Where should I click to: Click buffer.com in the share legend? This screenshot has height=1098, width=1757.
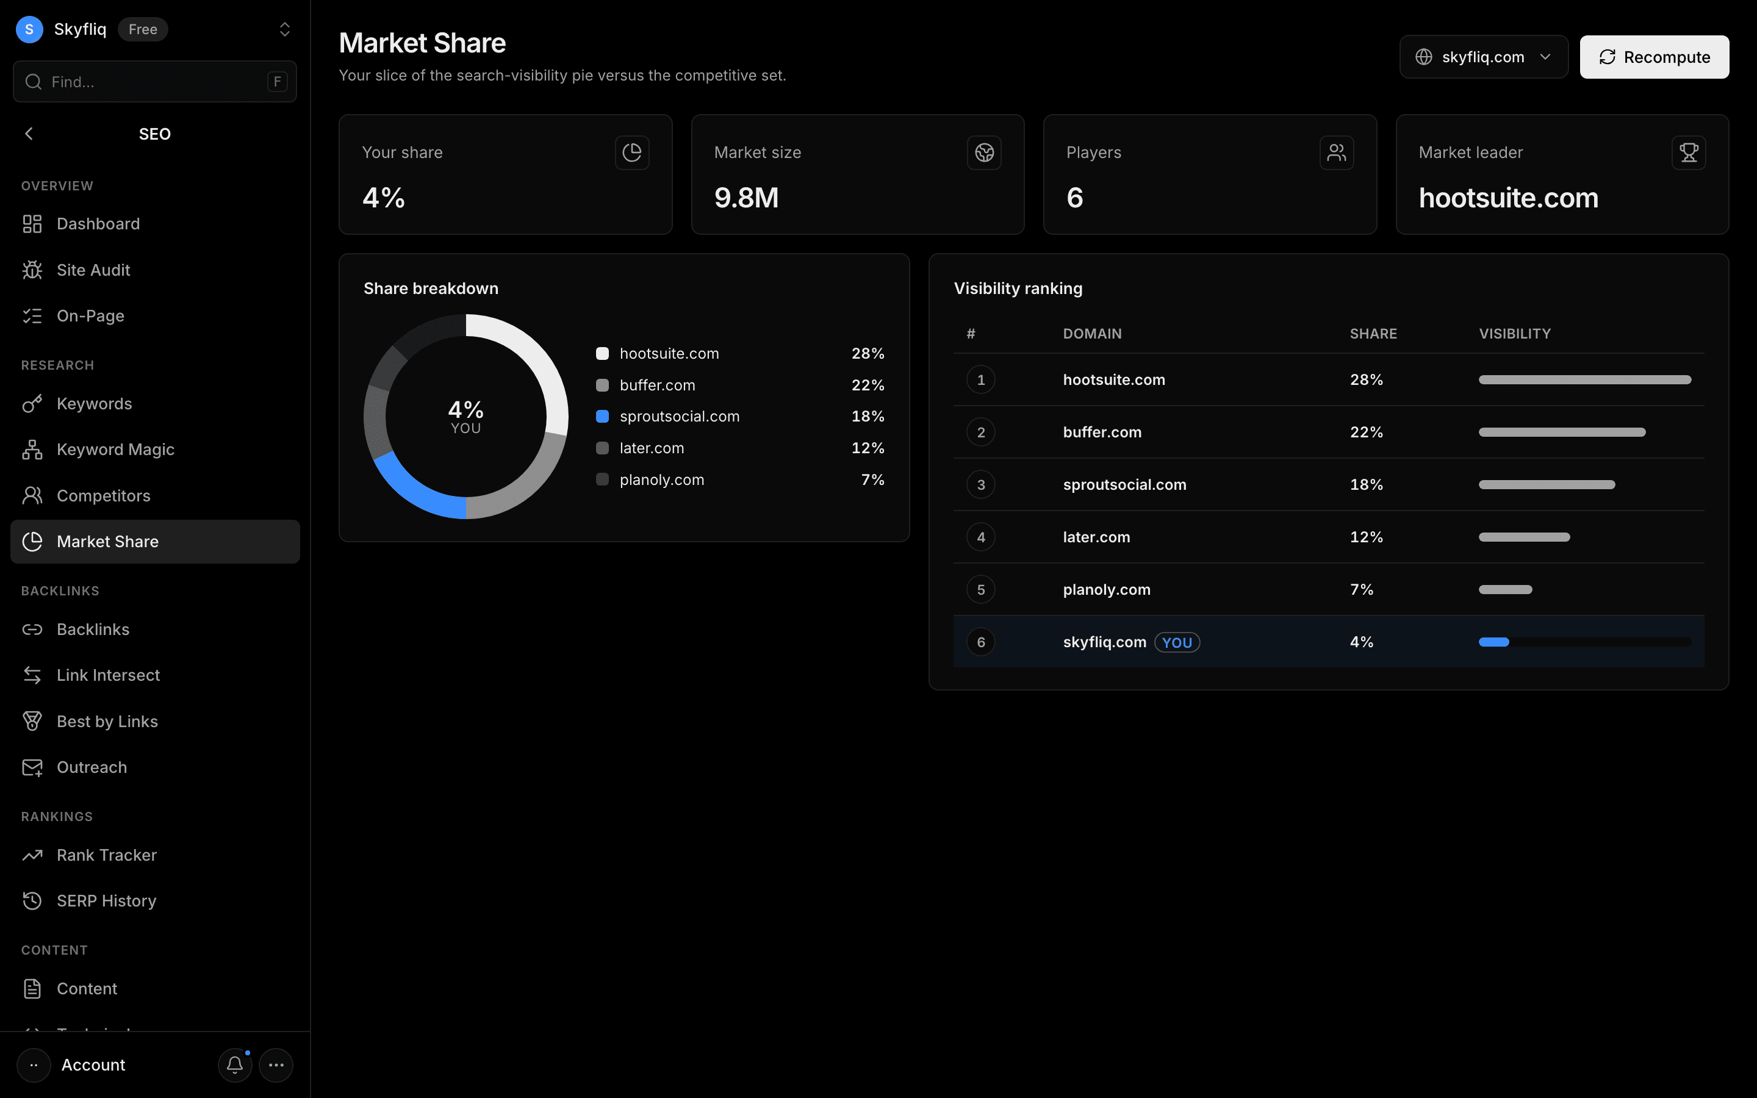click(657, 385)
